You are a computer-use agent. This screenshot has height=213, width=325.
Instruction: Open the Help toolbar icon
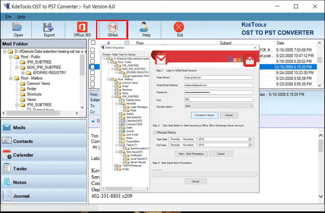146,30
